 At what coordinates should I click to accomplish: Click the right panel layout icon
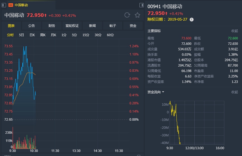[141, 5]
